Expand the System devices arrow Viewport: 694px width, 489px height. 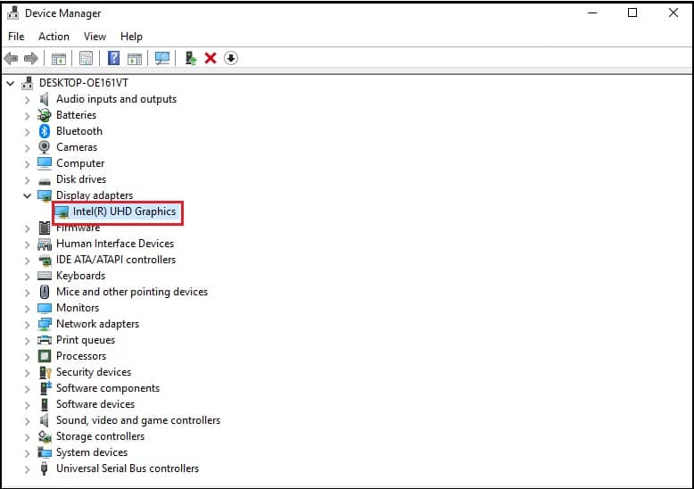click(28, 452)
